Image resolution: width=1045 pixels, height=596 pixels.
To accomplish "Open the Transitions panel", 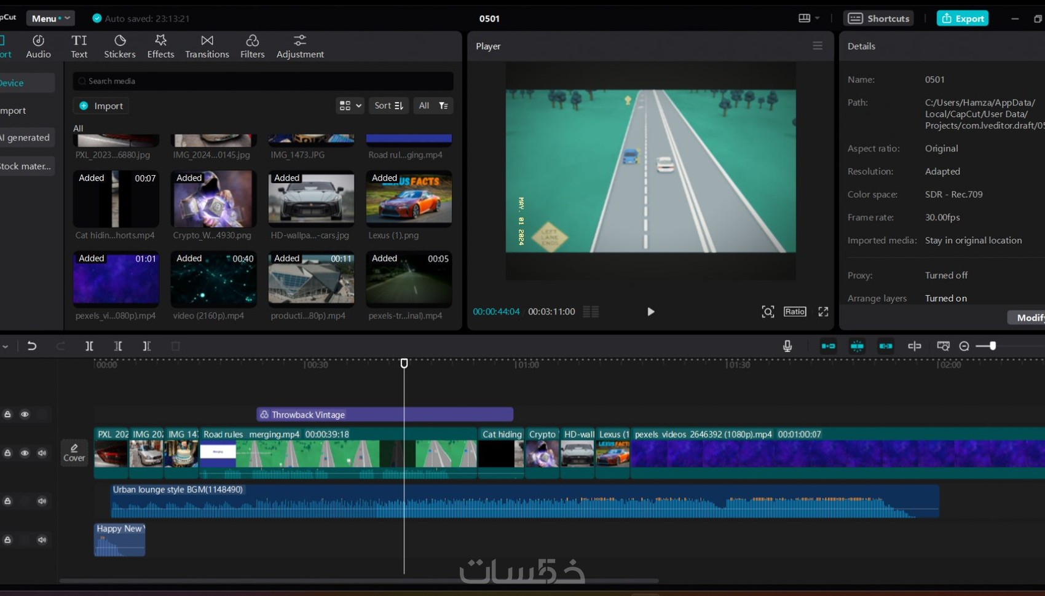I will [x=207, y=46].
